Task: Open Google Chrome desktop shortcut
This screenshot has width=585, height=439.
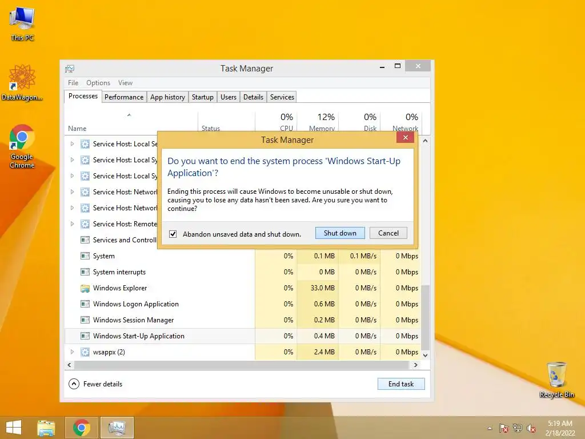Action: [x=22, y=146]
